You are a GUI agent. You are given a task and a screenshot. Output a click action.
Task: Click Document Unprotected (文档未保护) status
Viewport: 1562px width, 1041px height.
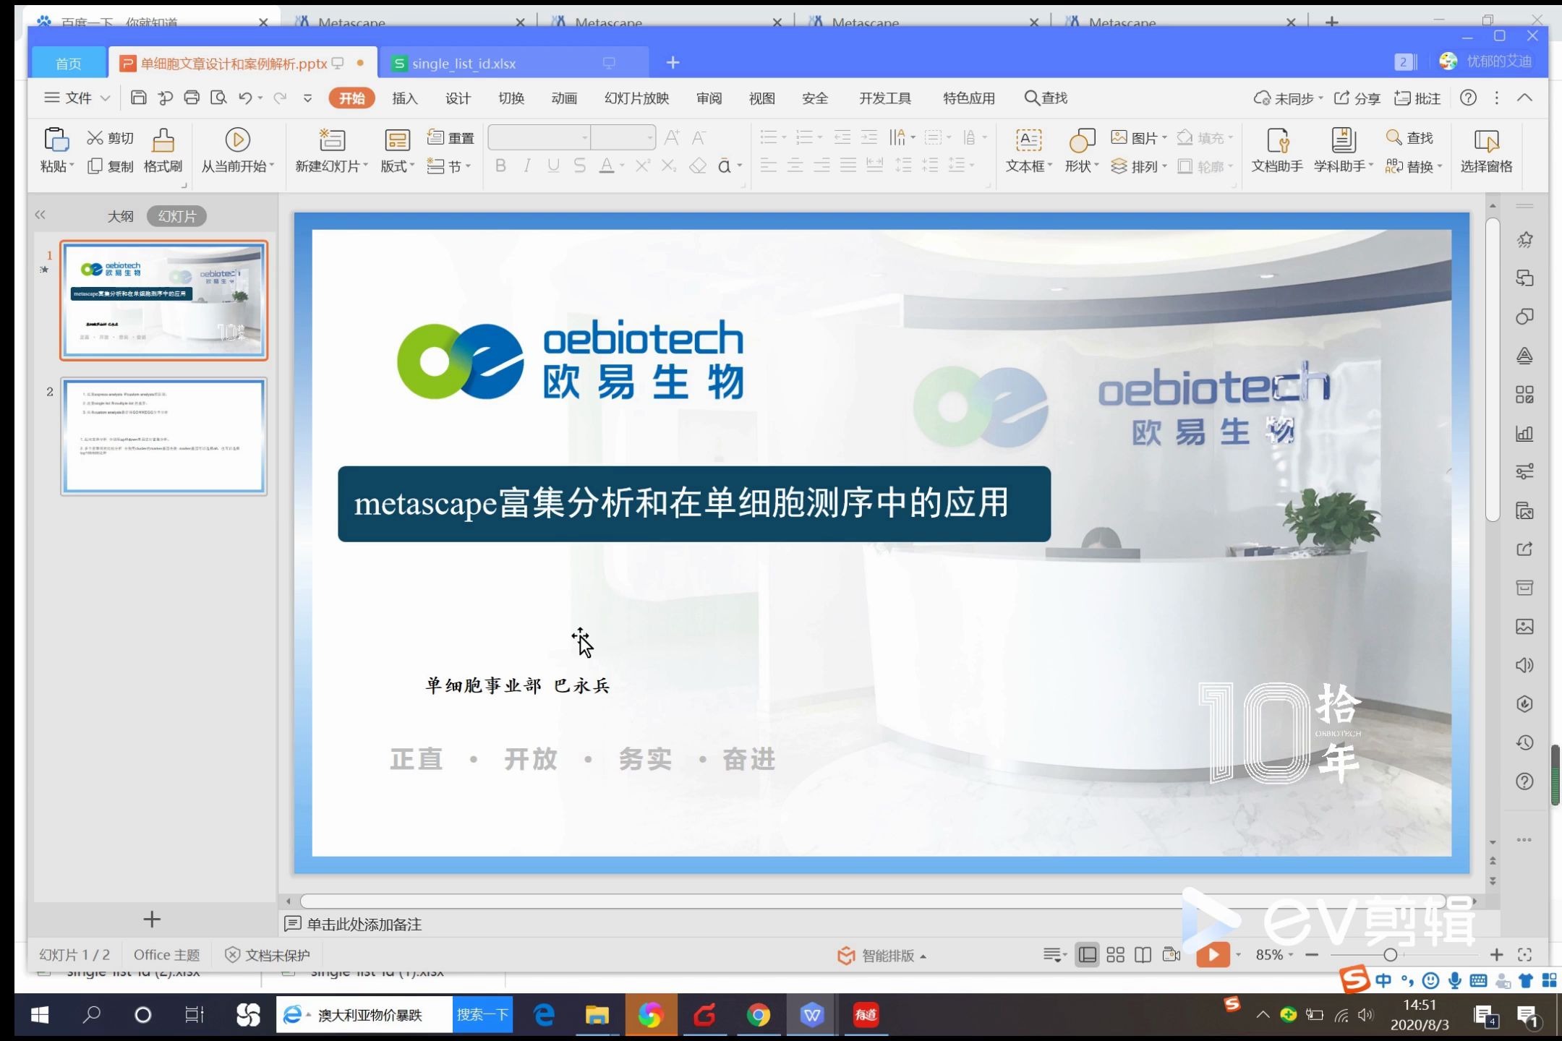[267, 955]
